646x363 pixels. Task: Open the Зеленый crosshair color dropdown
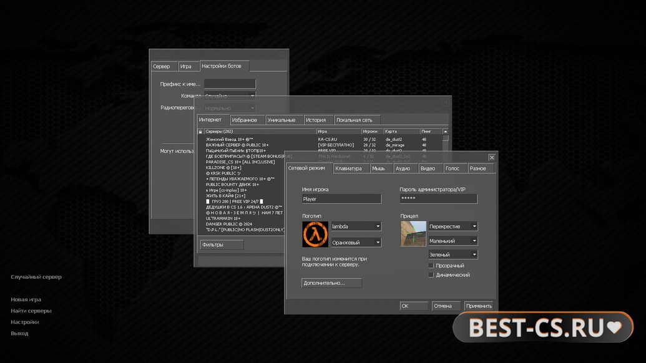453,254
